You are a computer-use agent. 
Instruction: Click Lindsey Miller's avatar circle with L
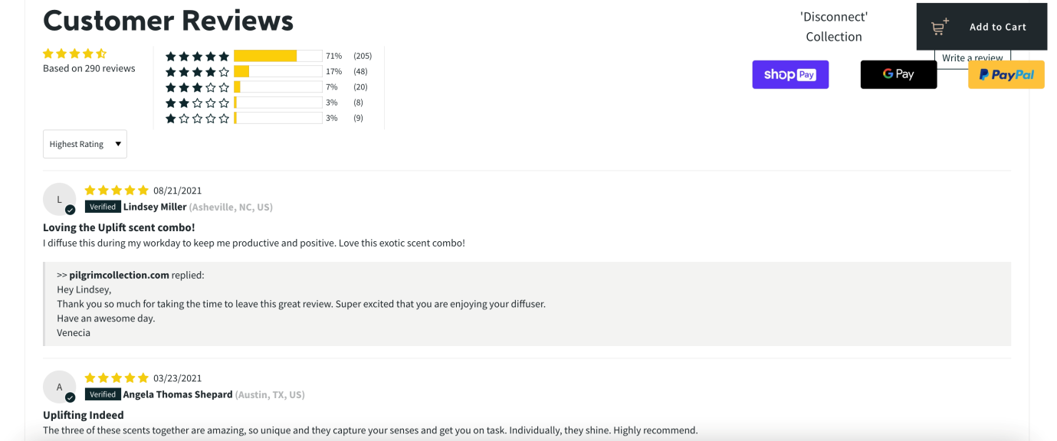click(x=59, y=199)
